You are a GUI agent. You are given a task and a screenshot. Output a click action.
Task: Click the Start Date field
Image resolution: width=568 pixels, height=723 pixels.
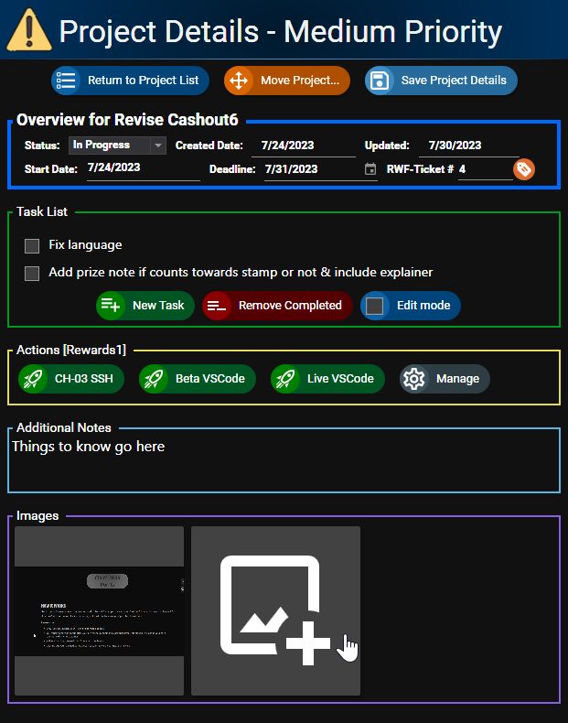(142, 168)
